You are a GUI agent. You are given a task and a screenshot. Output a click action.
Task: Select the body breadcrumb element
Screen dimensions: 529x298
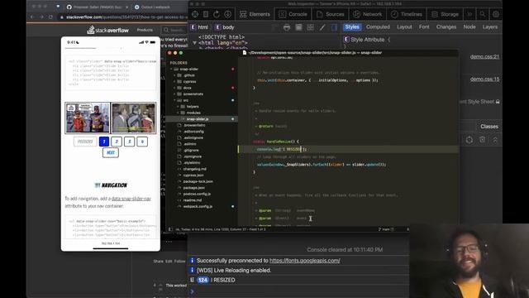click(224, 27)
